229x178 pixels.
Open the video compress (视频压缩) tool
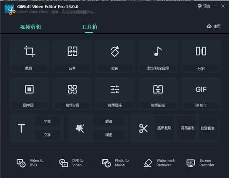click(x=158, y=89)
